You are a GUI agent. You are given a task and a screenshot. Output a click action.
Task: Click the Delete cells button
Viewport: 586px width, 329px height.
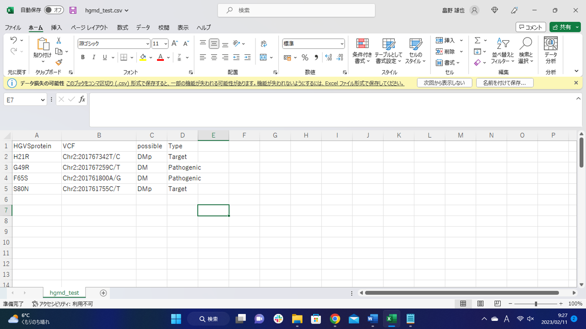pyautogui.click(x=445, y=52)
